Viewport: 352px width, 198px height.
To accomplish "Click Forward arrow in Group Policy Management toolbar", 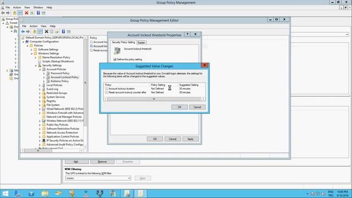I will tap(8, 13).
